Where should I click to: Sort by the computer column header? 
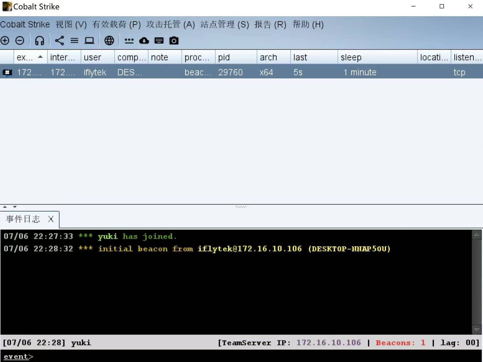(131, 57)
